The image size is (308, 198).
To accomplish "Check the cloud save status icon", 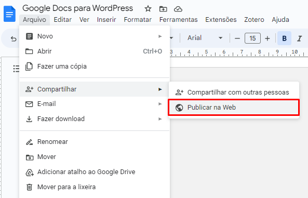I will [178, 9].
